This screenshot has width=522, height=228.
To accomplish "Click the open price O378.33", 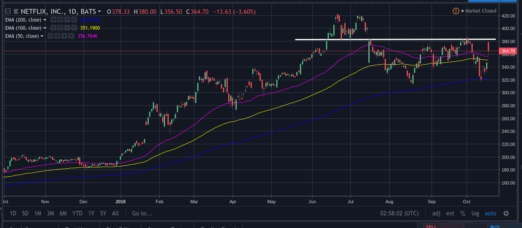I will [x=118, y=11].
